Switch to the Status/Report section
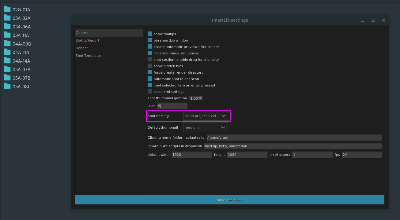Image resolution: width=400 pixels, height=220 pixels. [x=88, y=40]
